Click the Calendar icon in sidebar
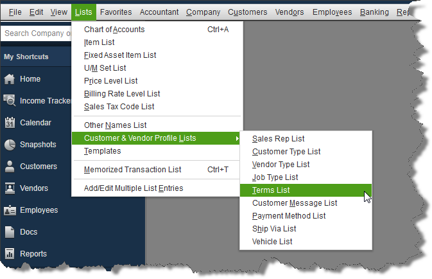This screenshot has height=279, width=432. [10, 123]
